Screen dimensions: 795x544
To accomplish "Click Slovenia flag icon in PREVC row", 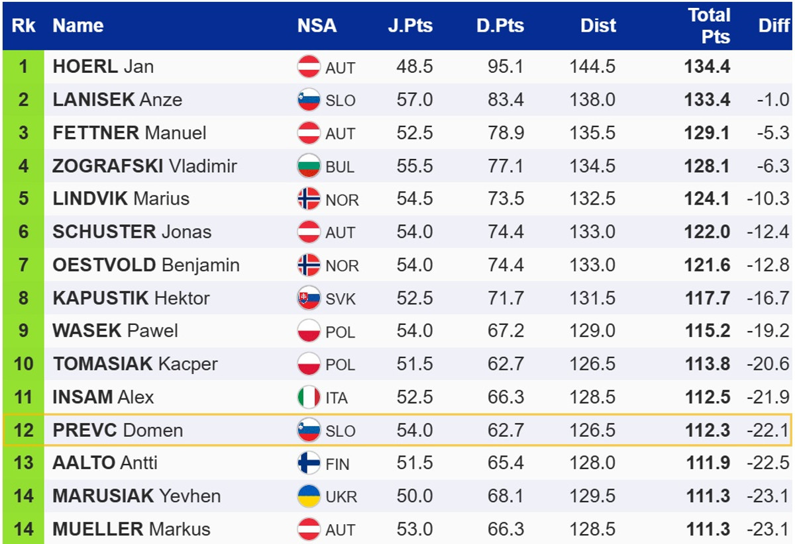I will pos(309,430).
